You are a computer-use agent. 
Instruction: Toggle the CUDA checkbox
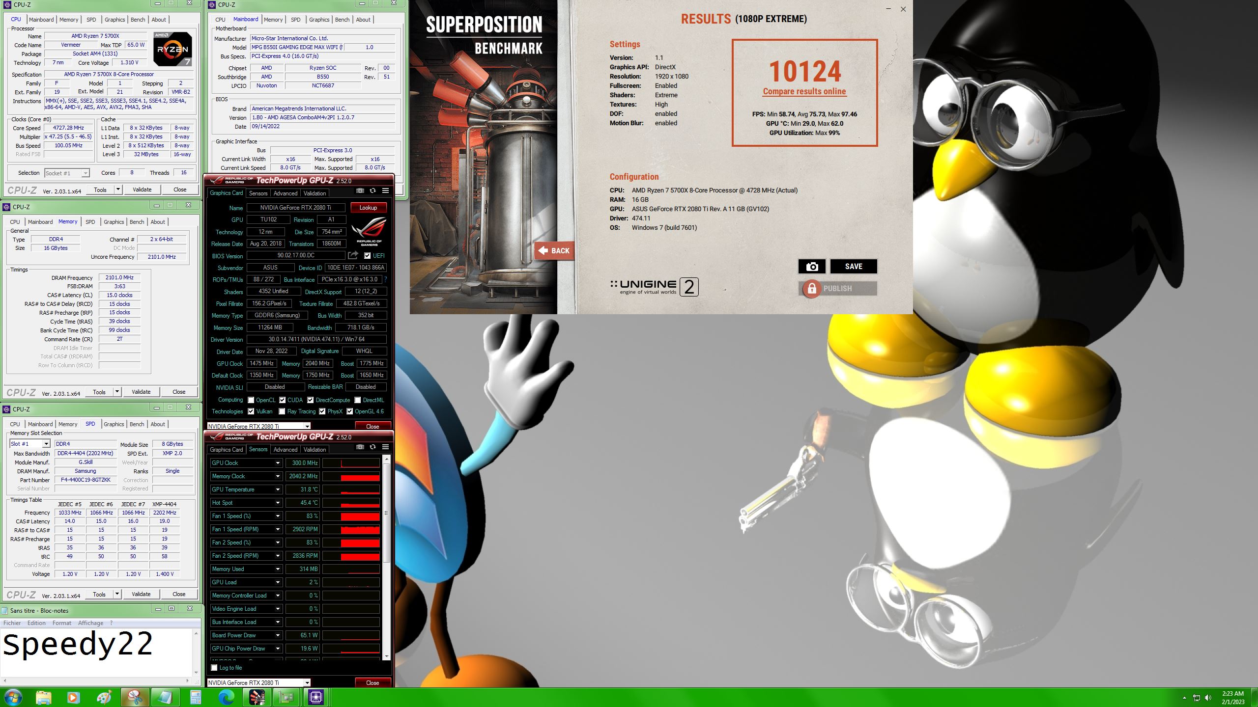pos(283,400)
